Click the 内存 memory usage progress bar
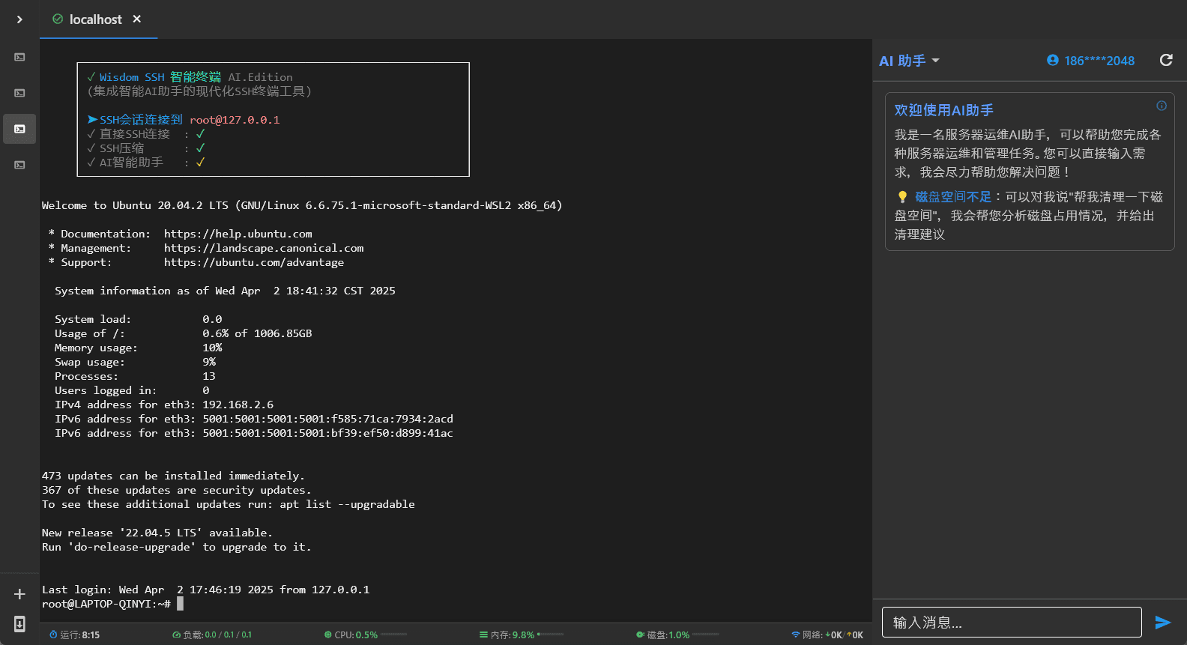The height and width of the screenshot is (645, 1187). pos(551,635)
